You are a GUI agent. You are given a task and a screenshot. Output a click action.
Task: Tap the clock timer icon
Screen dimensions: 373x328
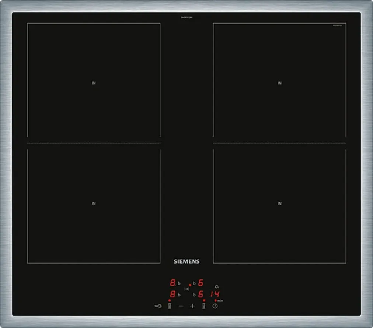(215, 306)
